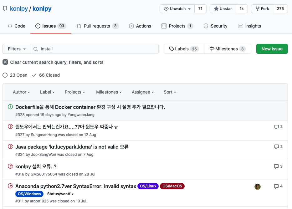Screen dimensions: 292x209
Task: Click the Status/wontfix label
Action: (x=60, y=194)
